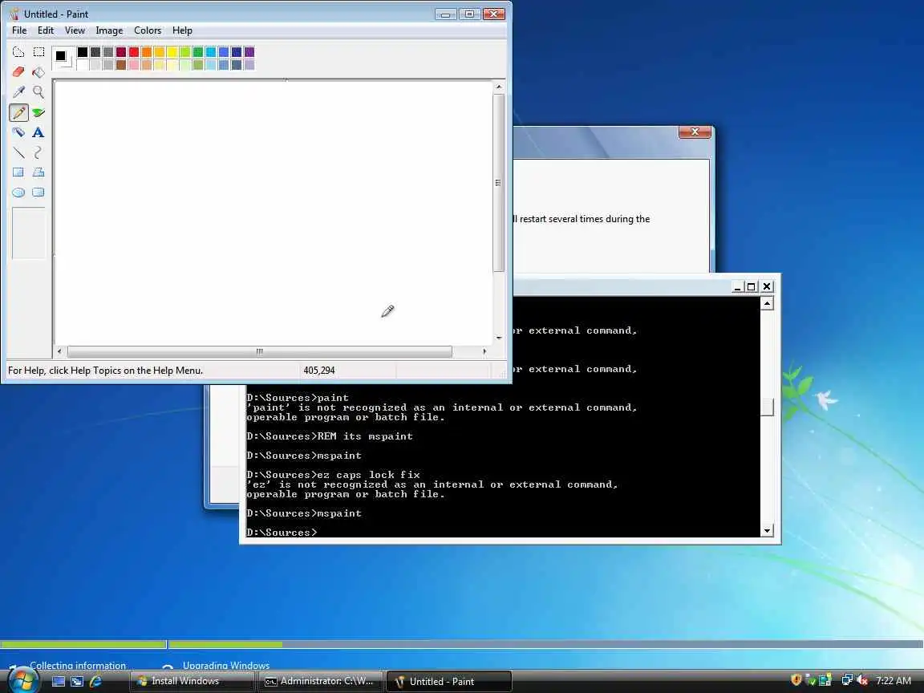Pick the purple color swatch
Screen dimensions: 924x693
point(249,52)
